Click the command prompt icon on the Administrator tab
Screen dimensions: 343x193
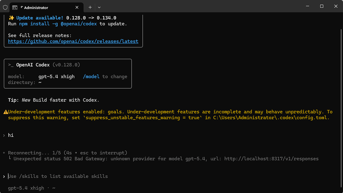(x=15, y=7)
